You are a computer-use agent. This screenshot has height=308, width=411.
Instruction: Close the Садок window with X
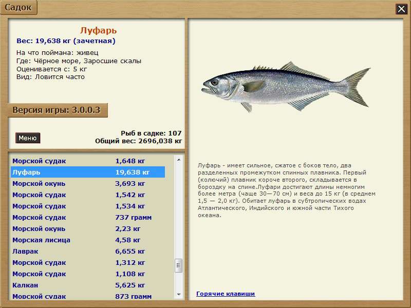(x=401, y=9)
